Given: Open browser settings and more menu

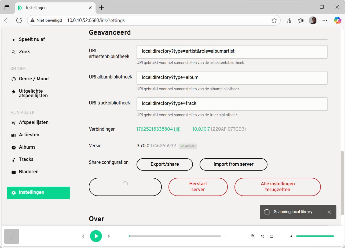Looking at the screenshot, I should (325, 20).
